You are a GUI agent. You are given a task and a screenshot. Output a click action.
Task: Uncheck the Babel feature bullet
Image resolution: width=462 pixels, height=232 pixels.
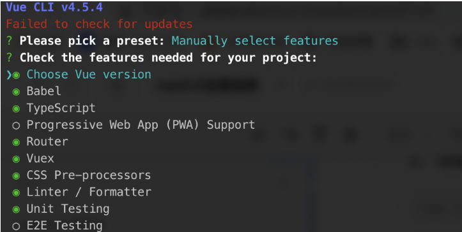click(16, 92)
